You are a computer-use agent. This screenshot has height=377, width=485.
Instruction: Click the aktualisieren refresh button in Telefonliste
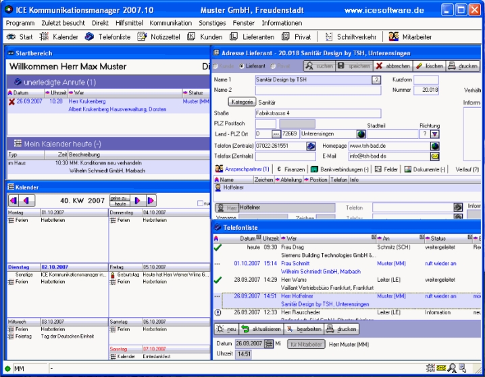[x=261, y=328]
